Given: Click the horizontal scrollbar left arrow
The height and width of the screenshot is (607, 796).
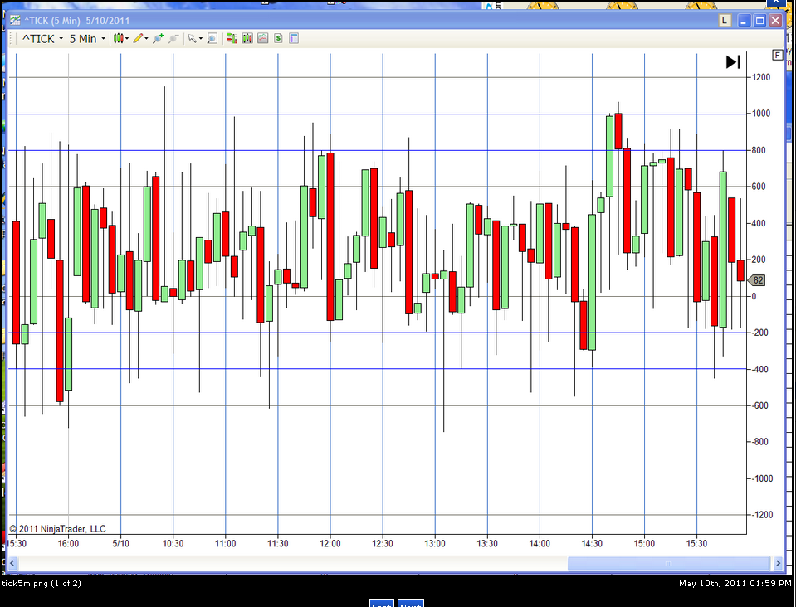Looking at the screenshot, I should tap(12, 563).
